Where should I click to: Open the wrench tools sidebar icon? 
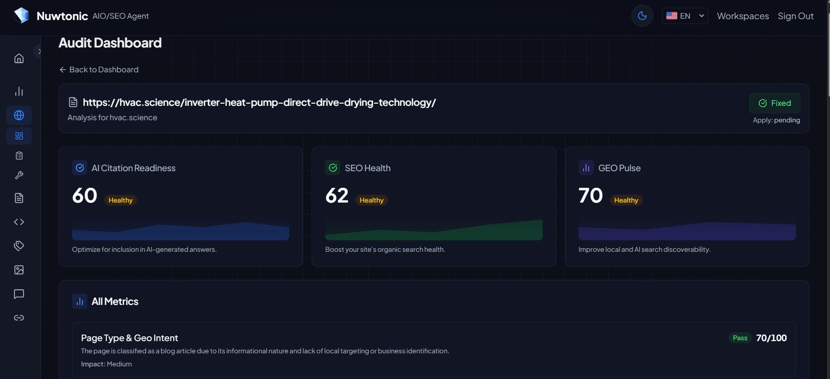19,175
